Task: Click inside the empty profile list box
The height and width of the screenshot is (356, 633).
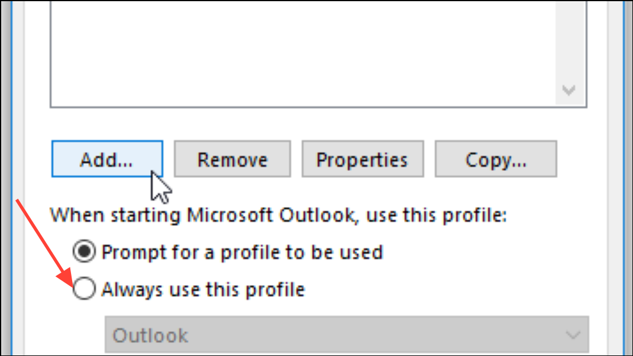Action: point(303,53)
